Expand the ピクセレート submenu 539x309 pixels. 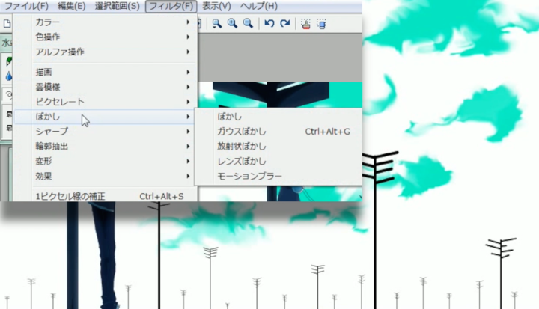pos(105,102)
